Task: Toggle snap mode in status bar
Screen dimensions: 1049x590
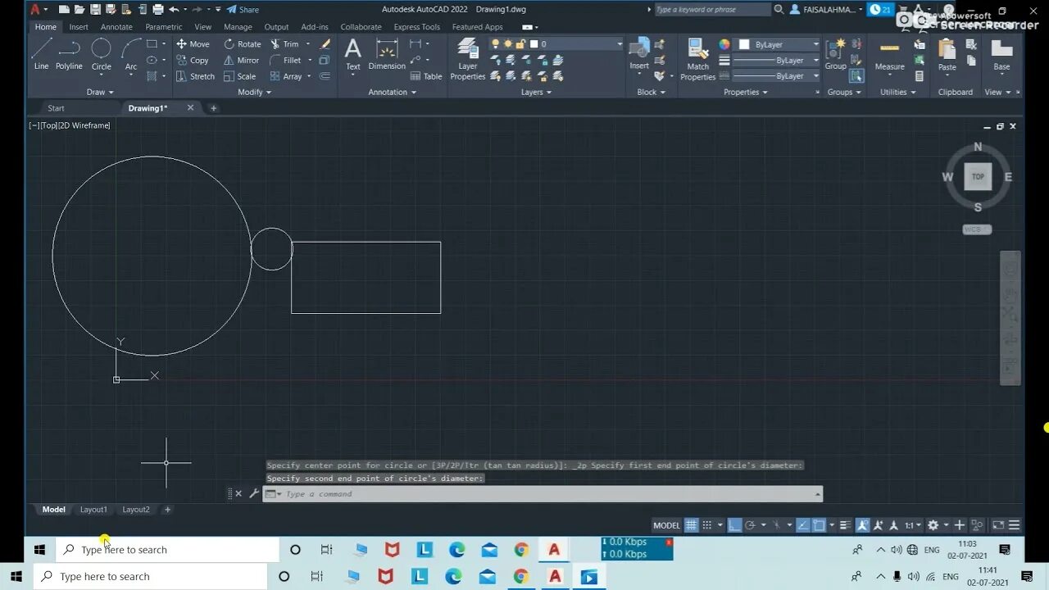Action: coord(707,525)
